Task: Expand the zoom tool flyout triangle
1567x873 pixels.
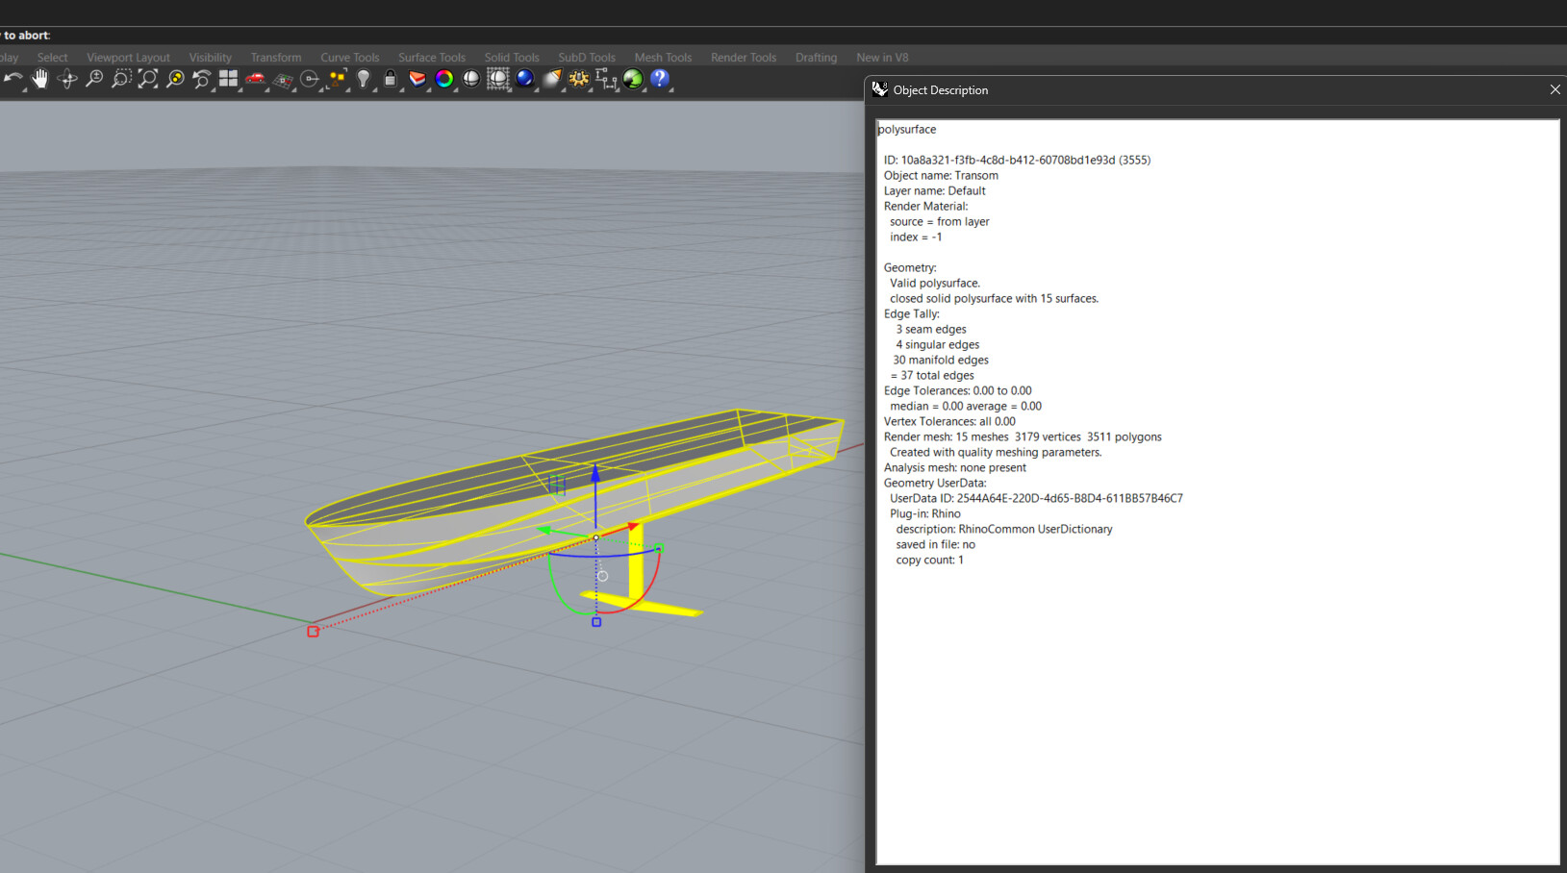Action: [x=103, y=89]
